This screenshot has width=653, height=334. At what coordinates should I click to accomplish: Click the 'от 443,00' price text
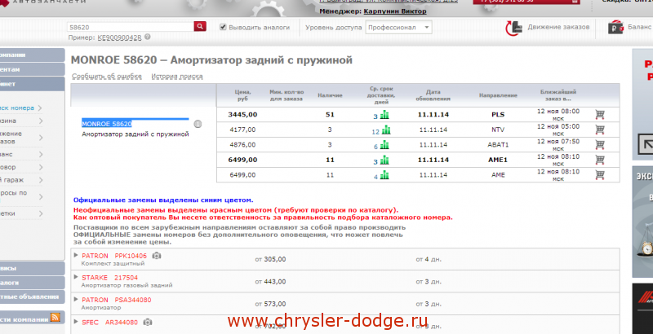coord(270,282)
